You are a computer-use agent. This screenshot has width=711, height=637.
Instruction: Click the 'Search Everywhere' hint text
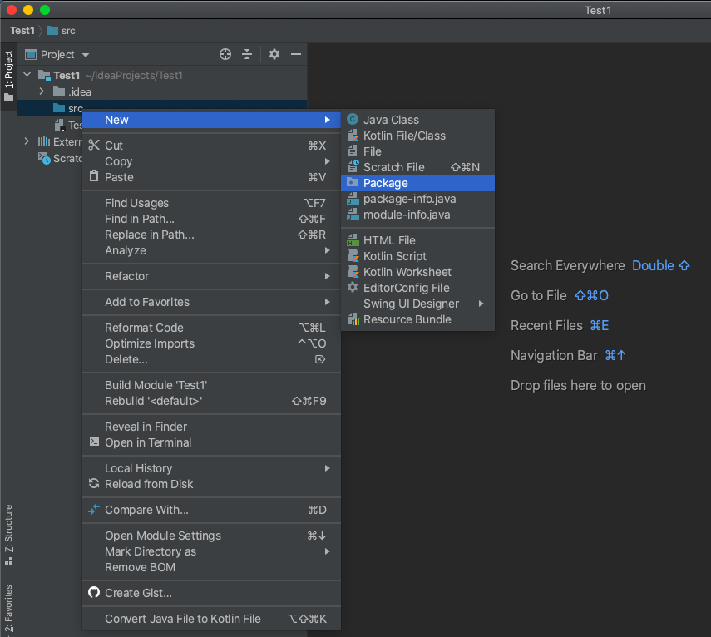click(568, 265)
